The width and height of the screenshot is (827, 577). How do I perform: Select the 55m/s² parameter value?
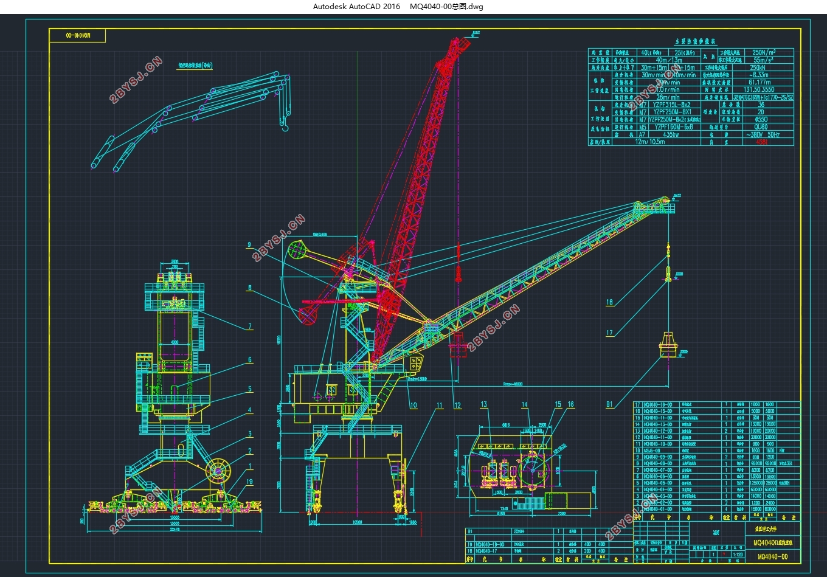pyautogui.click(x=764, y=60)
